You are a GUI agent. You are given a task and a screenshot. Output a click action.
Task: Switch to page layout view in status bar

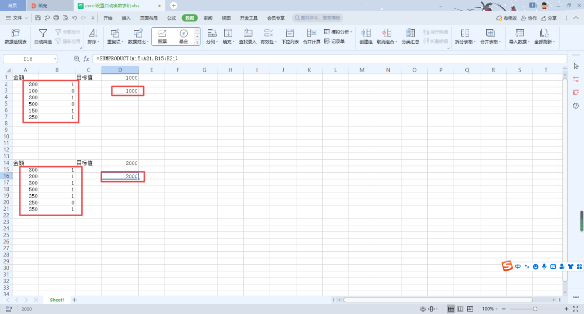(x=460, y=309)
